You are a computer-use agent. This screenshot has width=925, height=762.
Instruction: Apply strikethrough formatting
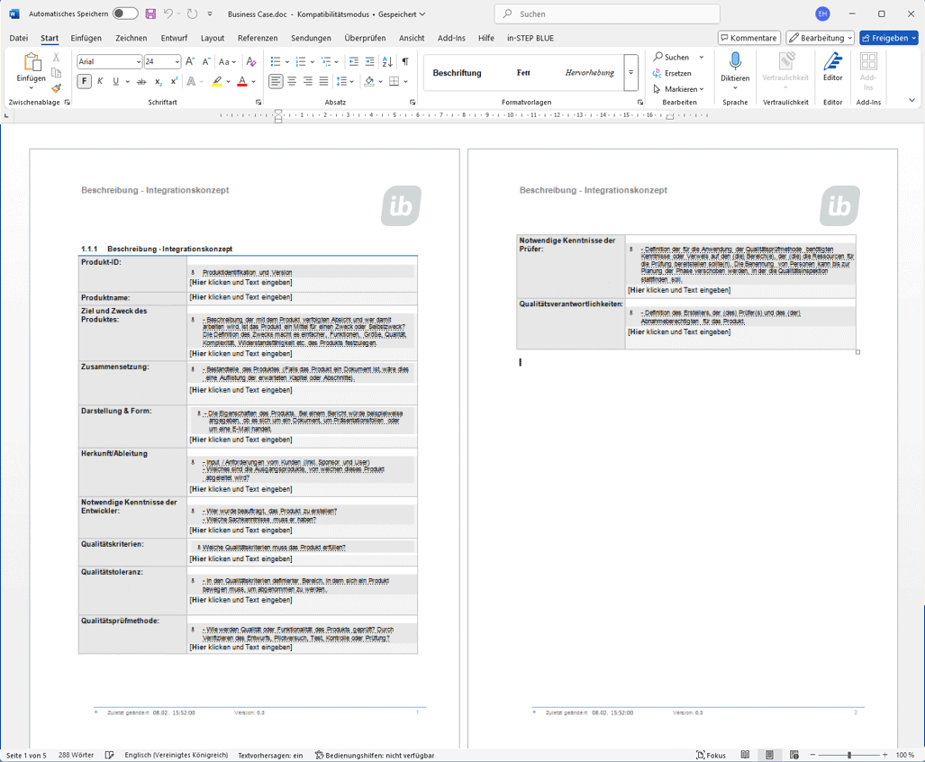pyautogui.click(x=141, y=81)
